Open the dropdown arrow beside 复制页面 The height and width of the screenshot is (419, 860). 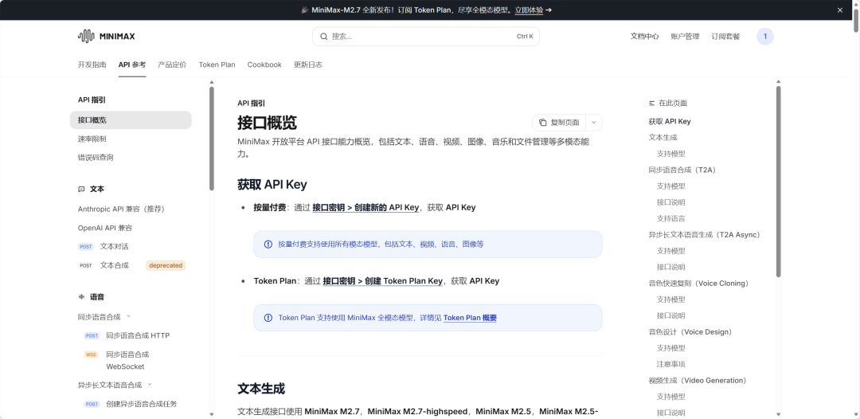pyautogui.click(x=593, y=123)
